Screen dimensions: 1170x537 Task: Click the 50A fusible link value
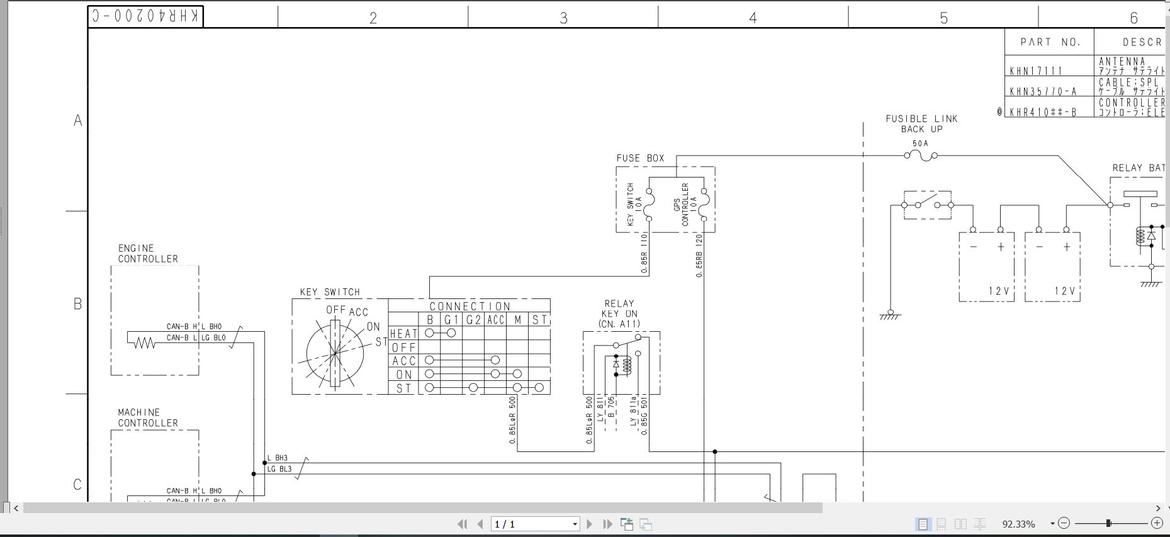(x=920, y=144)
